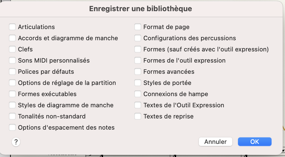Toggle Formes exécutables checkbox
The image size is (285, 157).
point(12,94)
